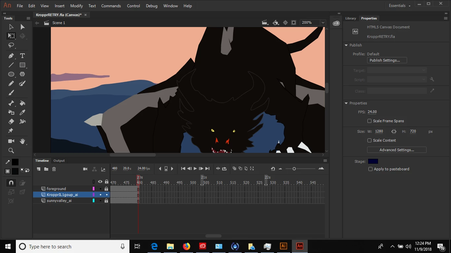The width and height of the screenshot is (451, 253).
Task: Toggle lock on sunnyvalley_ai layer
Action: pyautogui.click(x=106, y=201)
